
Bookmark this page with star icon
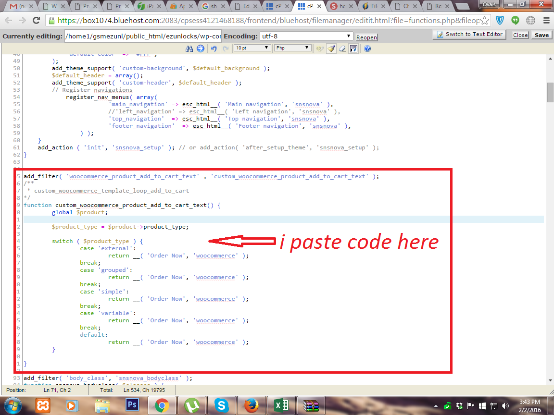coord(485,21)
